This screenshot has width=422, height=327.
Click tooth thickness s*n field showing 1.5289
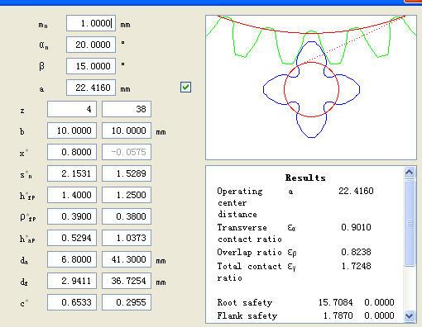pyautogui.click(x=127, y=173)
